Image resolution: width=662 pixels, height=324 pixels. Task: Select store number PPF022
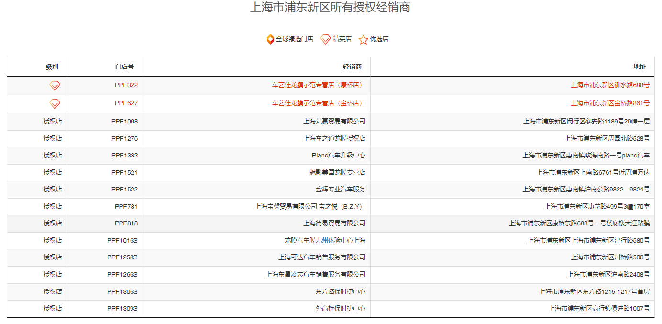(x=126, y=85)
